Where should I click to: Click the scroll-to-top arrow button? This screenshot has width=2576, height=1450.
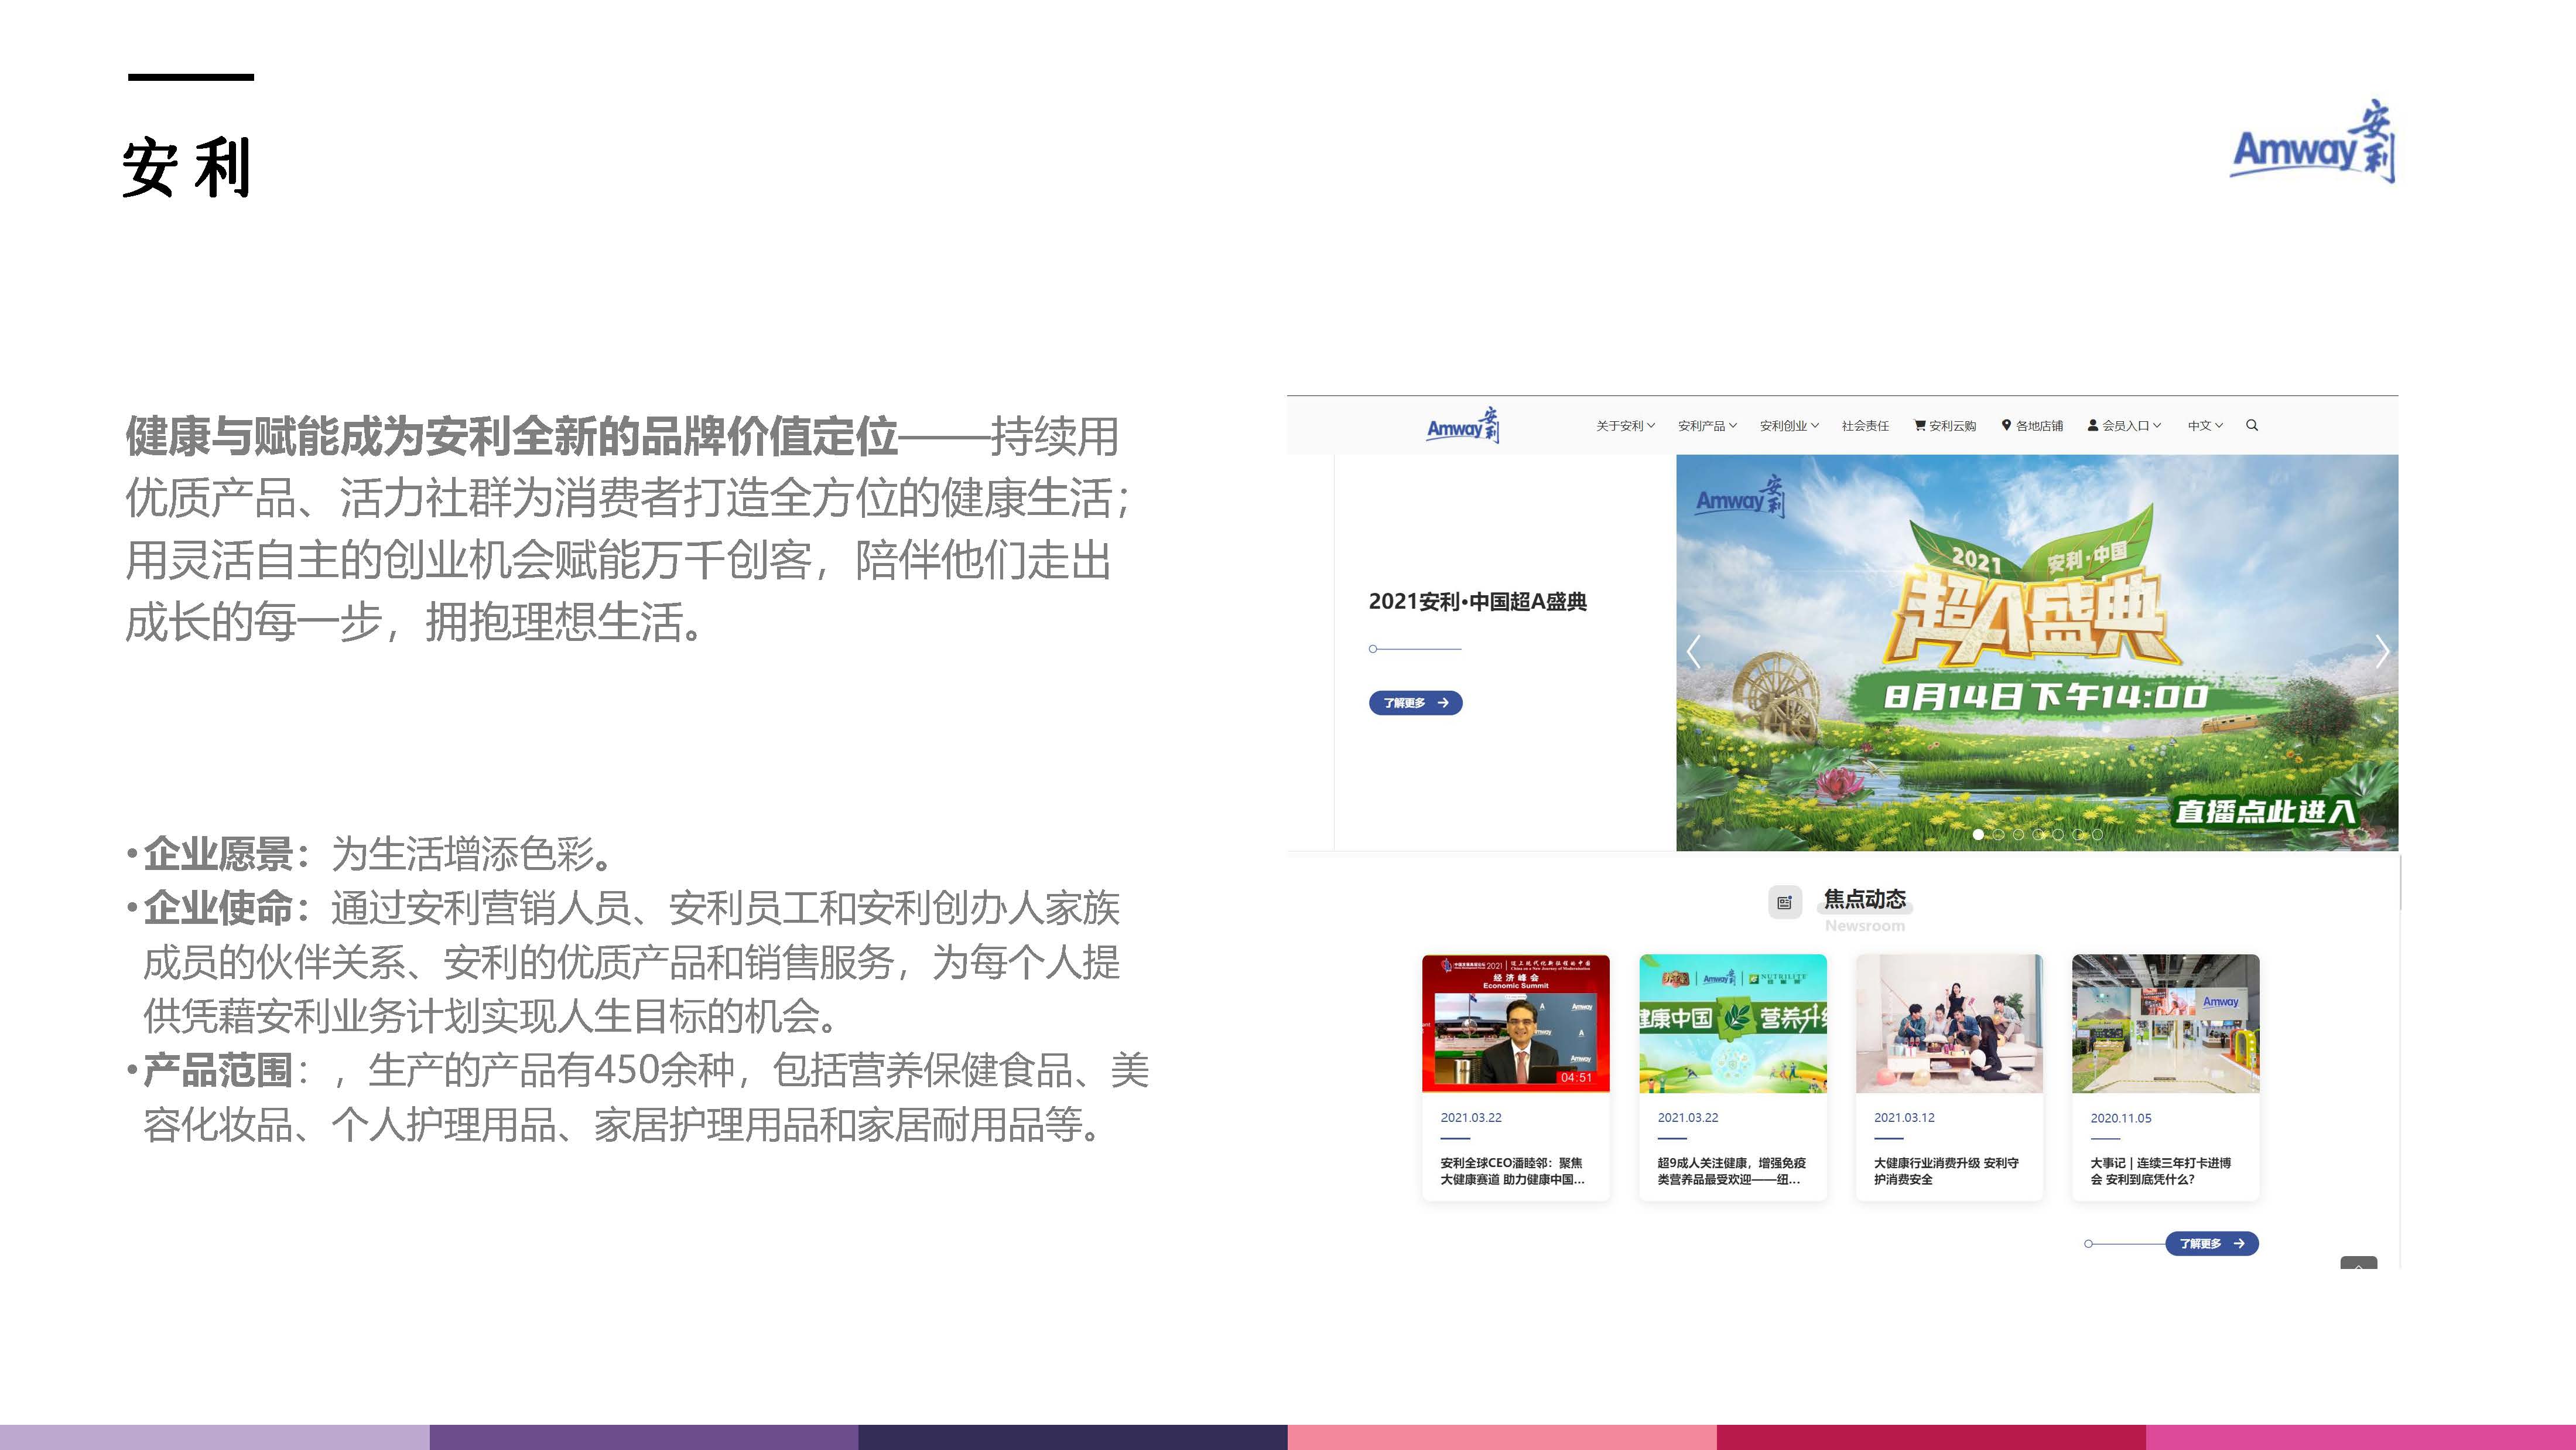click(2358, 1264)
